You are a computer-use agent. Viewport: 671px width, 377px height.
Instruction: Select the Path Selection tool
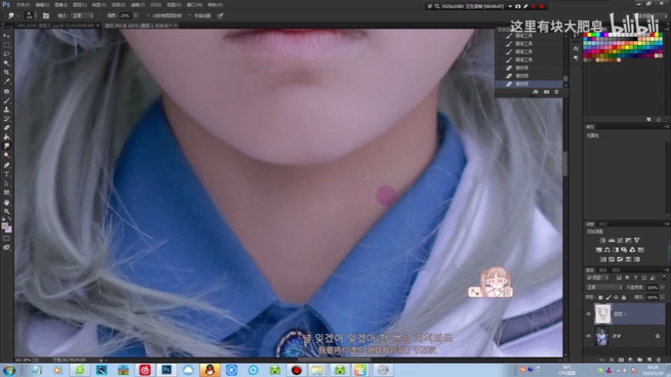[6, 183]
